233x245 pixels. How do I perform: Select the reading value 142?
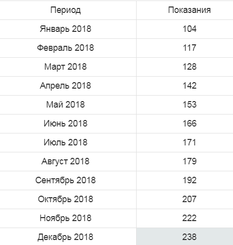pyautogui.click(x=189, y=86)
